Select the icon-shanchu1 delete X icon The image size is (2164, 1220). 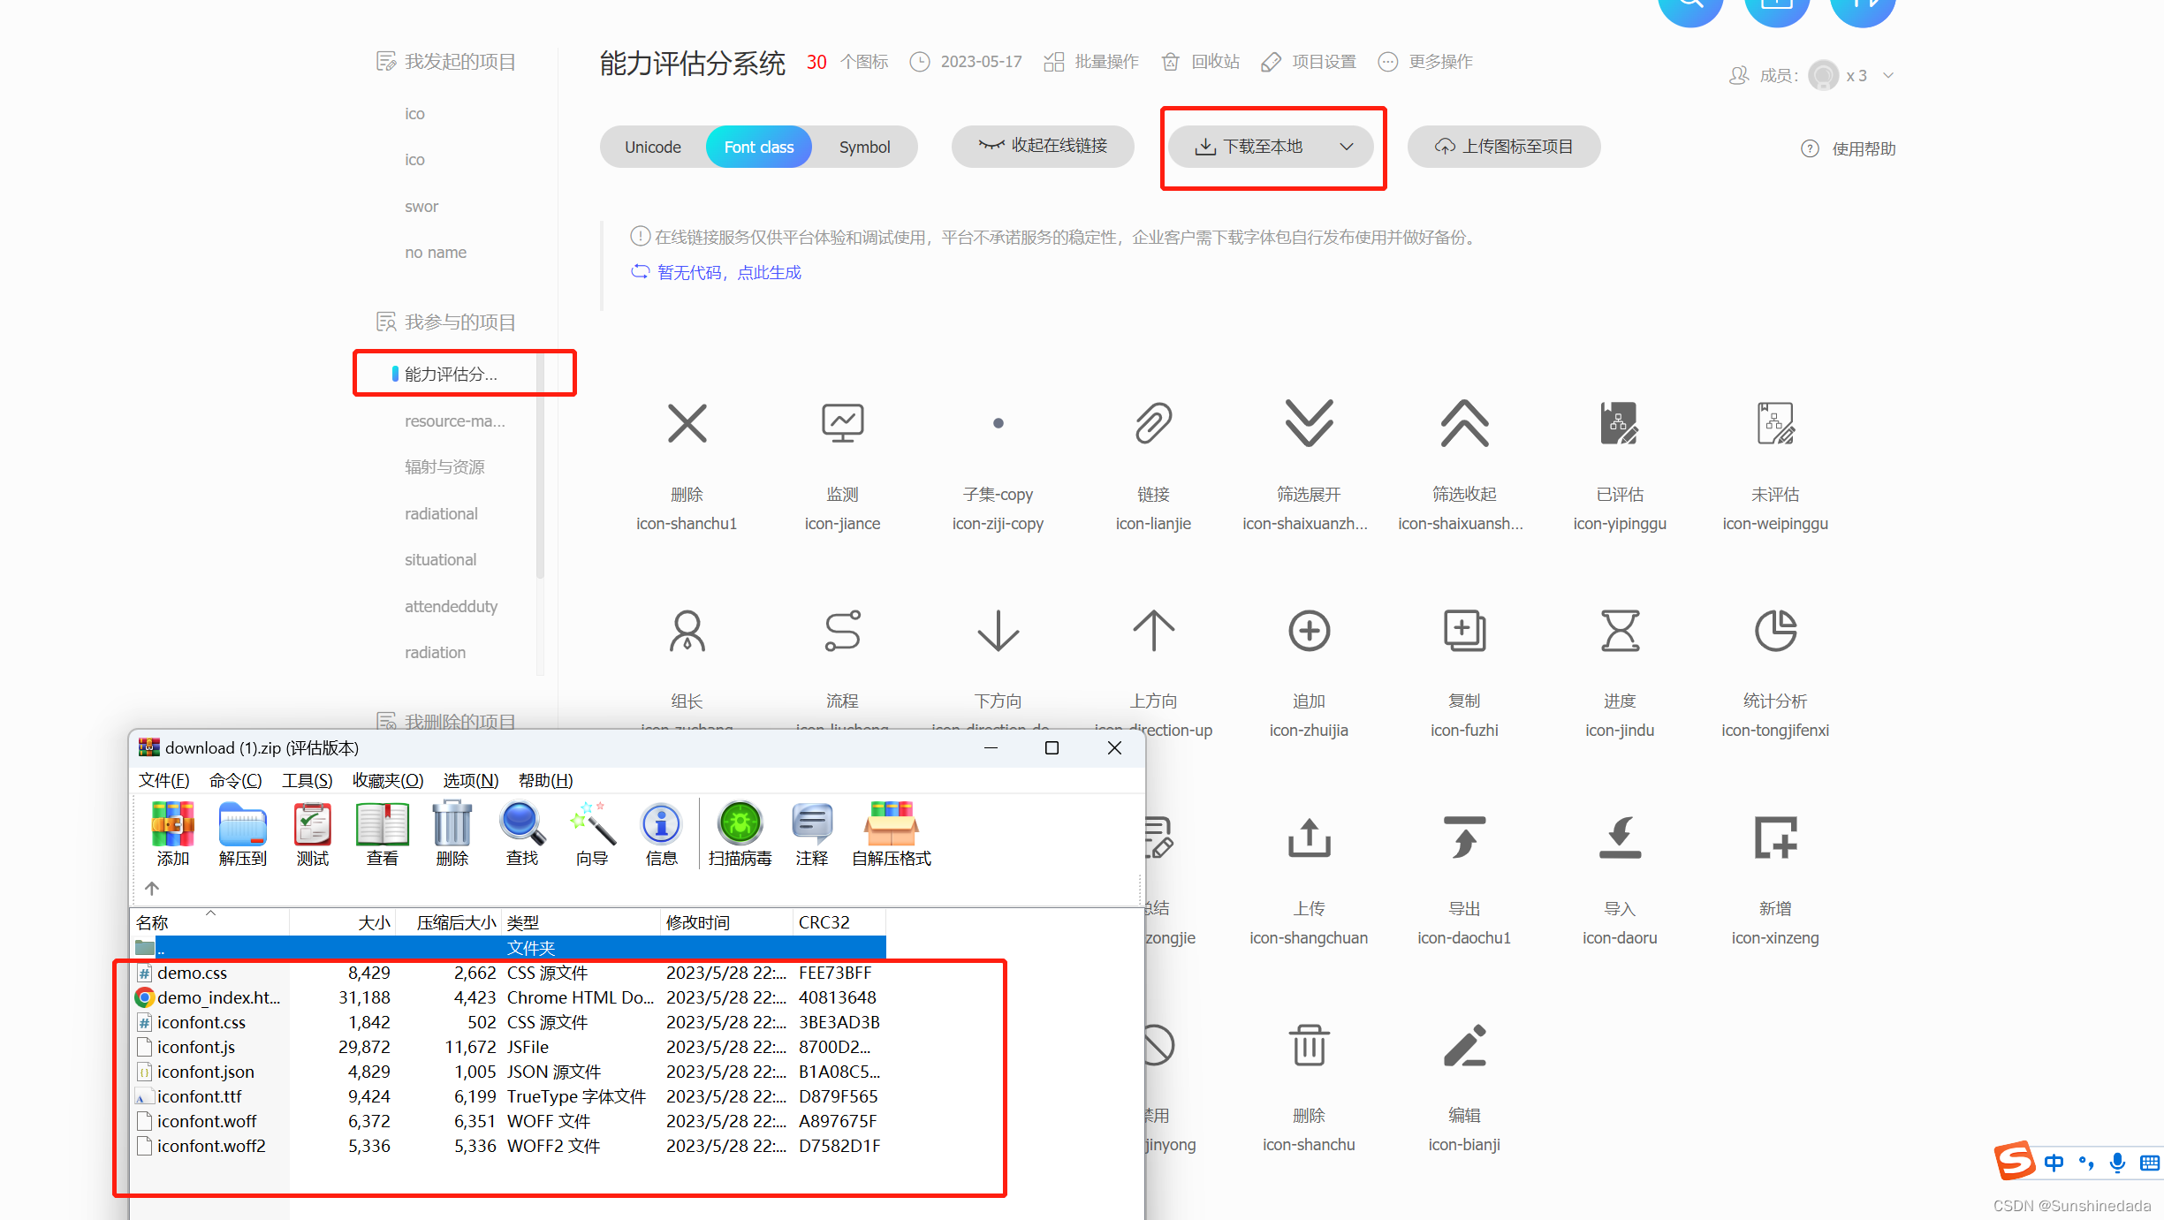[687, 423]
